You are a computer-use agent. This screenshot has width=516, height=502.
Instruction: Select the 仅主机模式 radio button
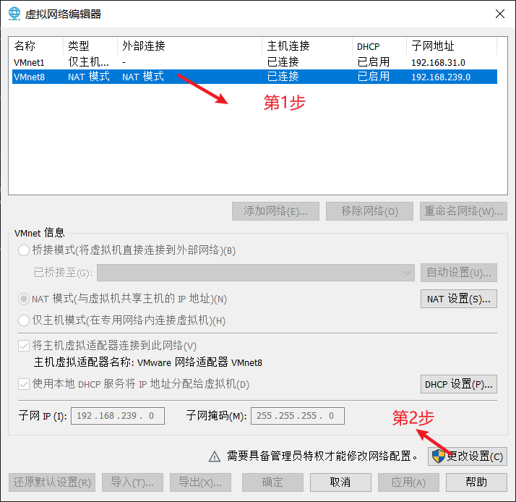click(x=24, y=320)
